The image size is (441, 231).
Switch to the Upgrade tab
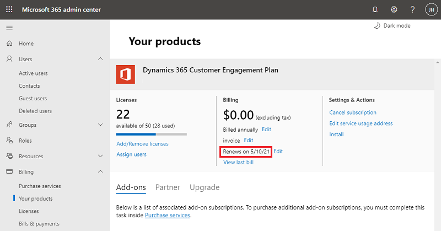(x=205, y=187)
